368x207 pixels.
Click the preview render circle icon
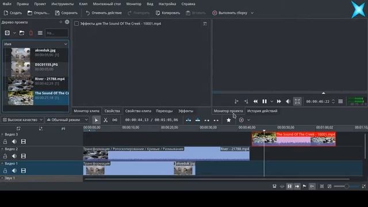coord(241,120)
